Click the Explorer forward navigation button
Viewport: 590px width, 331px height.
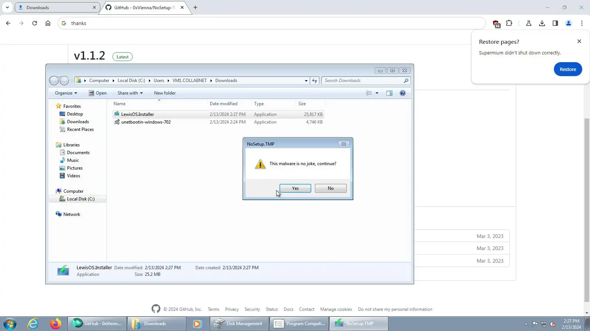pos(64,81)
